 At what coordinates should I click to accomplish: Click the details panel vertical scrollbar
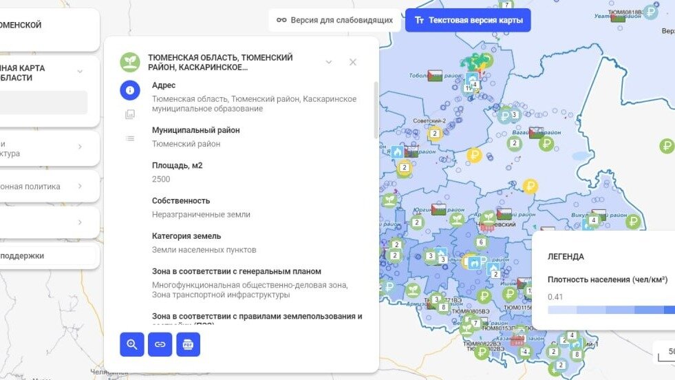coord(376,110)
